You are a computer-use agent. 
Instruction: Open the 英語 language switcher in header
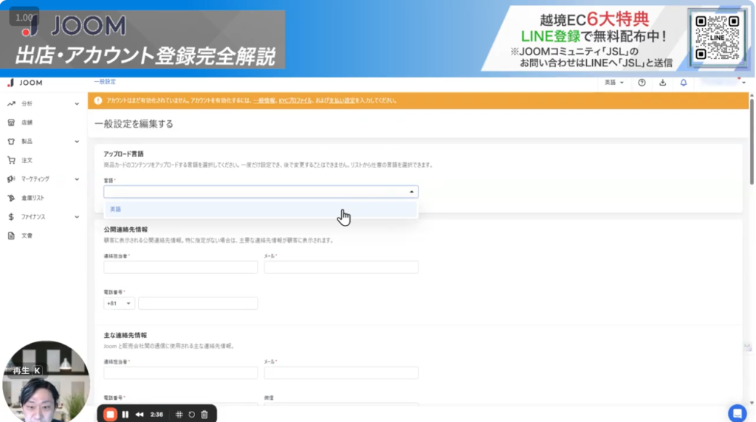(x=614, y=83)
